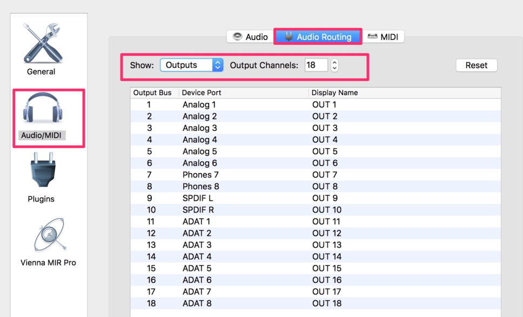Click the Output Channels stepper arrows
523x317 pixels.
click(334, 65)
